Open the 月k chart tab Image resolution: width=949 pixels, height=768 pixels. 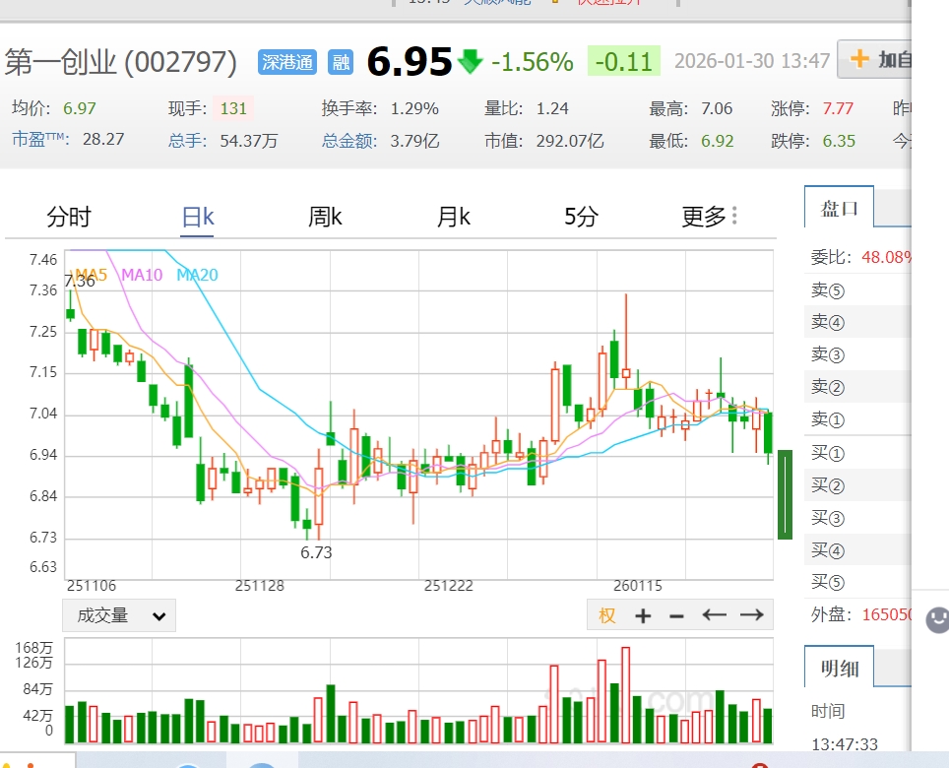coord(453,217)
